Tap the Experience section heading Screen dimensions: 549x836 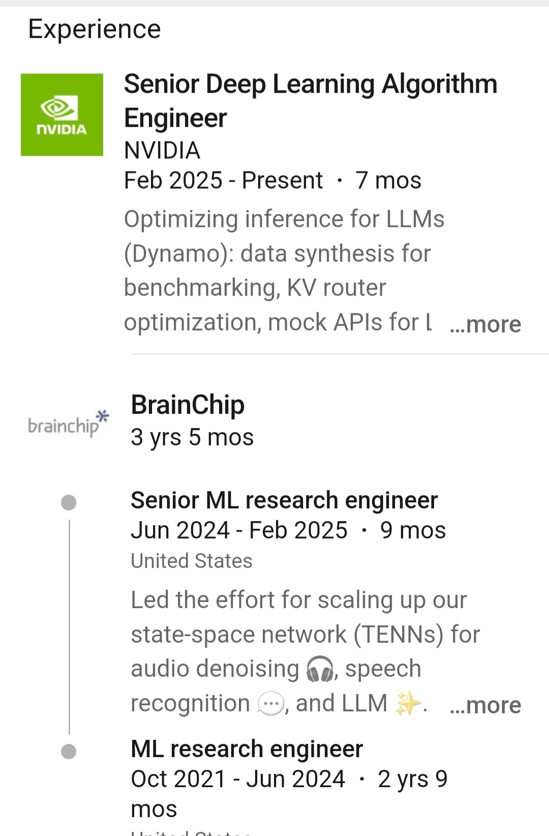(x=95, y=29)
